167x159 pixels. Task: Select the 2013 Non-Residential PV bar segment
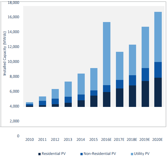pyautogui.click(x=68, y=100)
